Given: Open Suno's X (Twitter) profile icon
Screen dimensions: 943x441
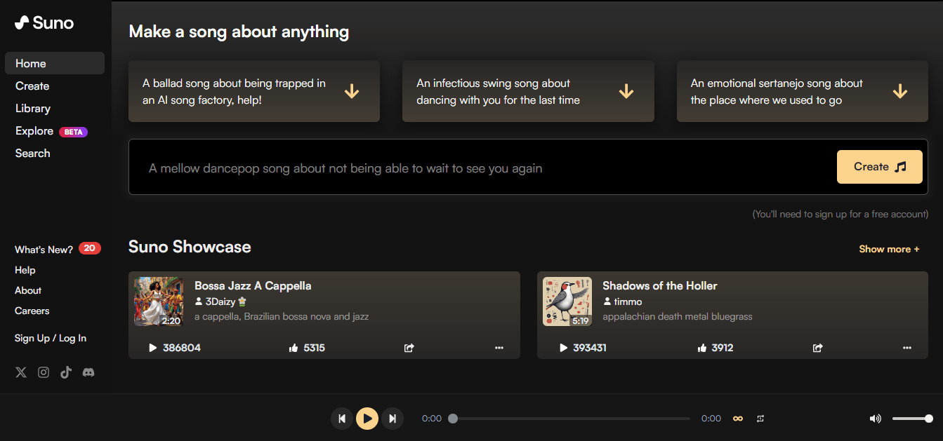Looking at the screenshot, I should (x=21, y=373).
